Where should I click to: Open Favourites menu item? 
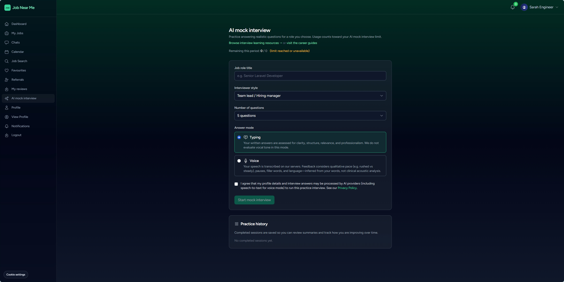[28, 70]
